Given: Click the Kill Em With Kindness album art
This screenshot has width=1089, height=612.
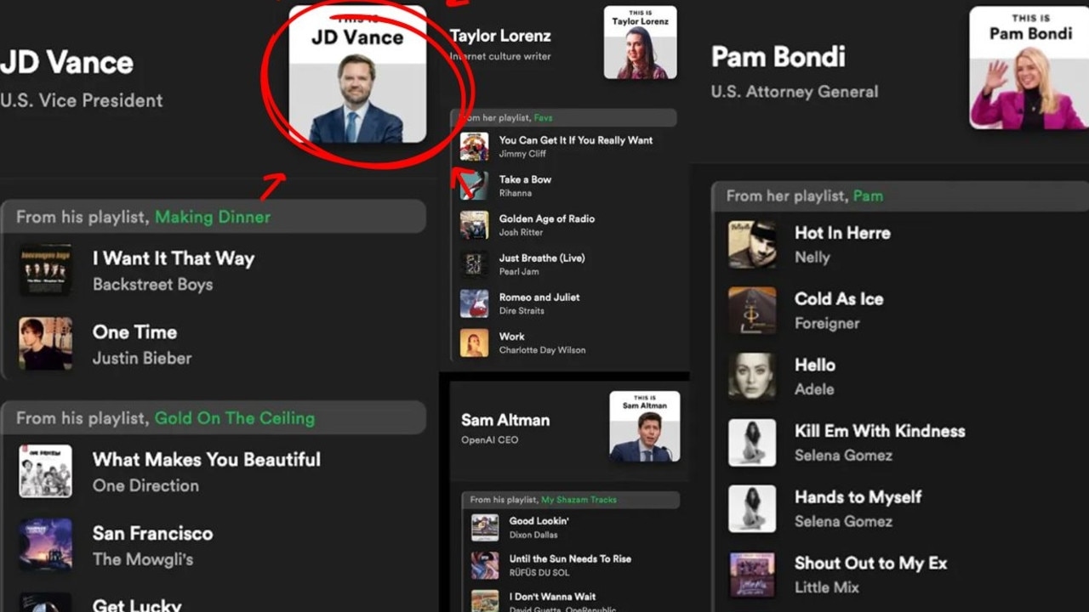Looking at the screenshot, I should pyautogui.click(x=752, y=442).
